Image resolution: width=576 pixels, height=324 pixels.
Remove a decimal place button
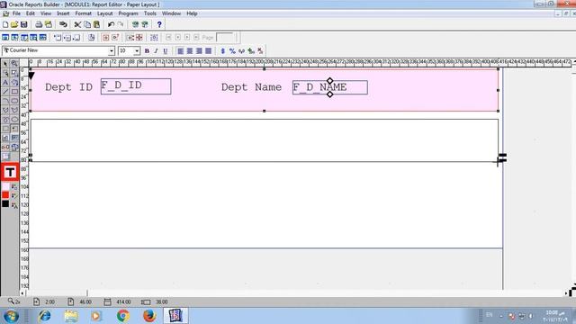(260, 50)
